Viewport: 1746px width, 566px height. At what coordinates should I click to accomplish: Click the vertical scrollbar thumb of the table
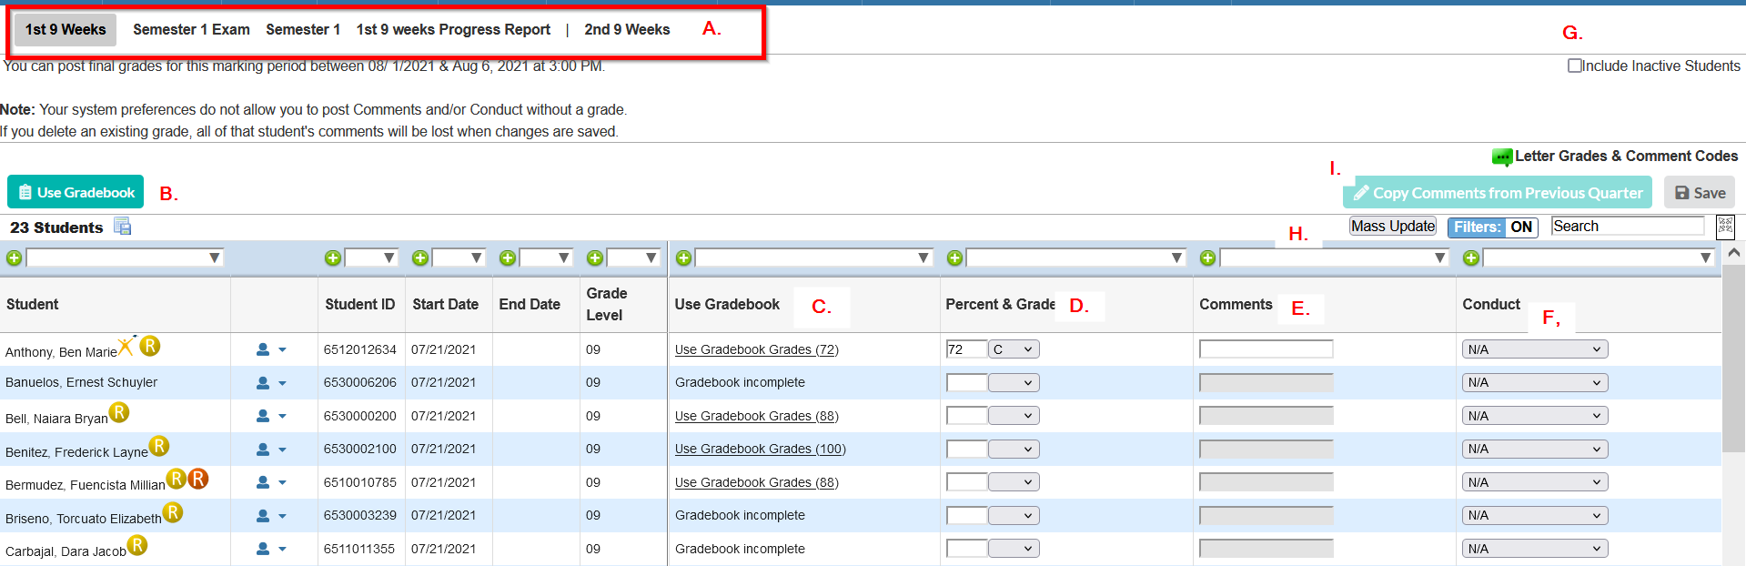[x=1734, y=359]
